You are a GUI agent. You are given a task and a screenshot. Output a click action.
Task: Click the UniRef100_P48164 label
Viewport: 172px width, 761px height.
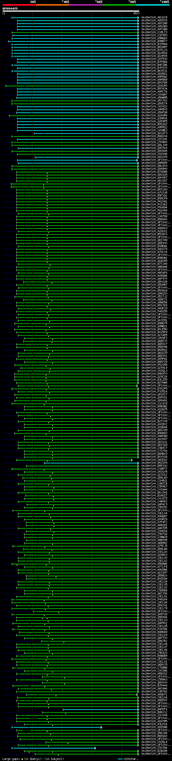point(154,599)
